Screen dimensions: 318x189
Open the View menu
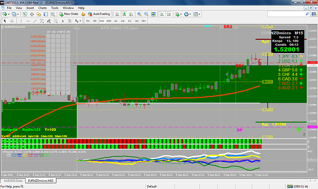tap(19, 8)
